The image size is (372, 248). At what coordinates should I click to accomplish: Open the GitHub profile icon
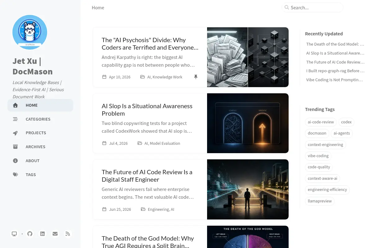click(x=30, y=234)
